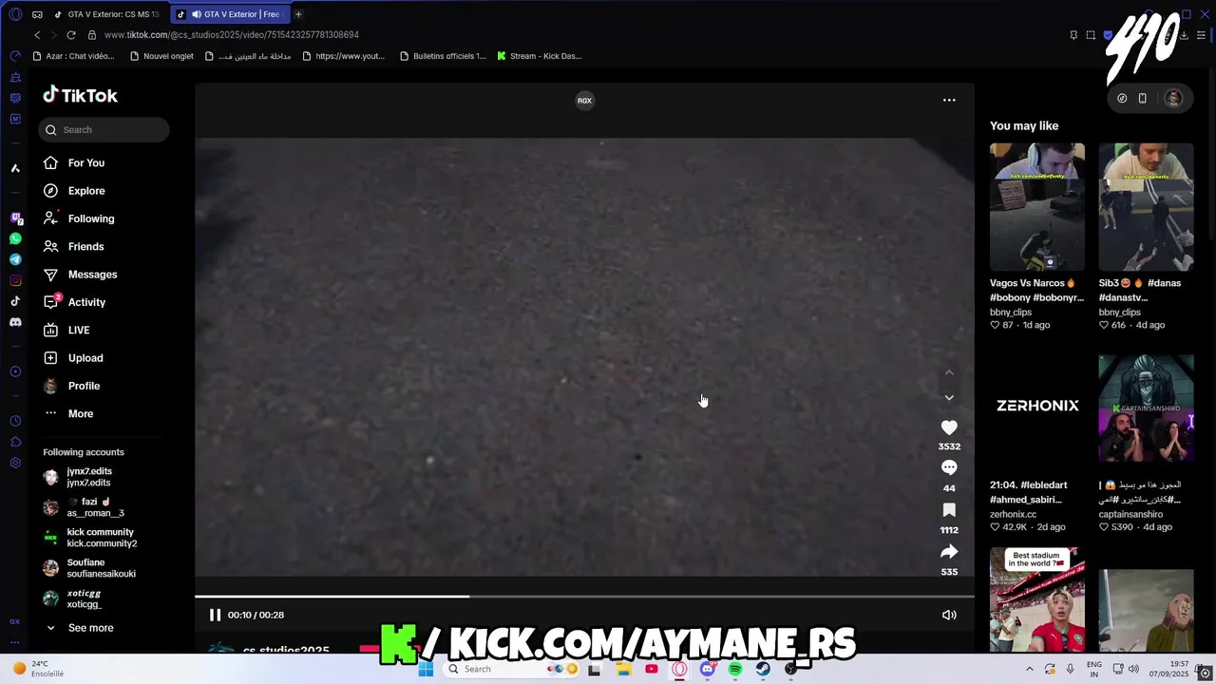Image resolution: width=1216 pixels, height=684 pixels.
Task: Expand the More options menu
Action: pos(68,414)
